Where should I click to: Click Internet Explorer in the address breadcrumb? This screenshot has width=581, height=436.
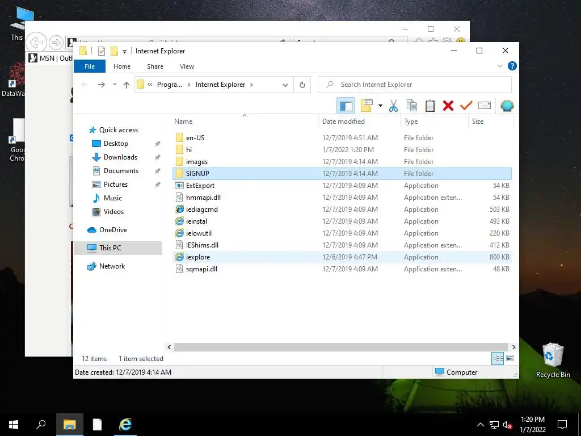tap(220, 85)
